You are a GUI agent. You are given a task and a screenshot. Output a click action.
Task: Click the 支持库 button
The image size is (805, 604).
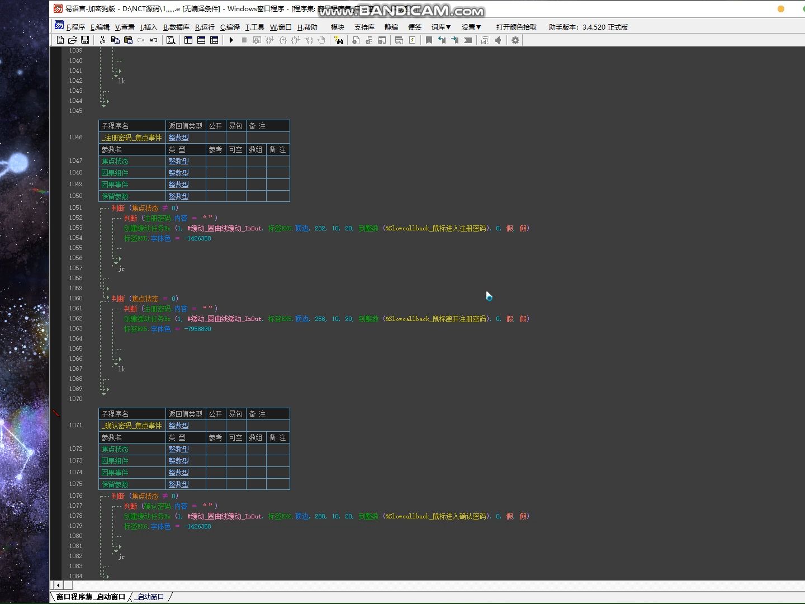point(364,27)
